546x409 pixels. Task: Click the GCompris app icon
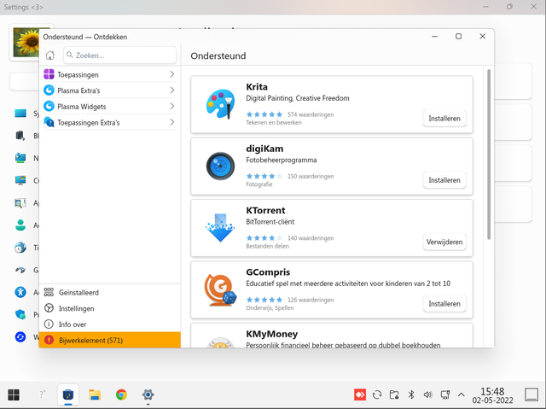click(220, 289)
